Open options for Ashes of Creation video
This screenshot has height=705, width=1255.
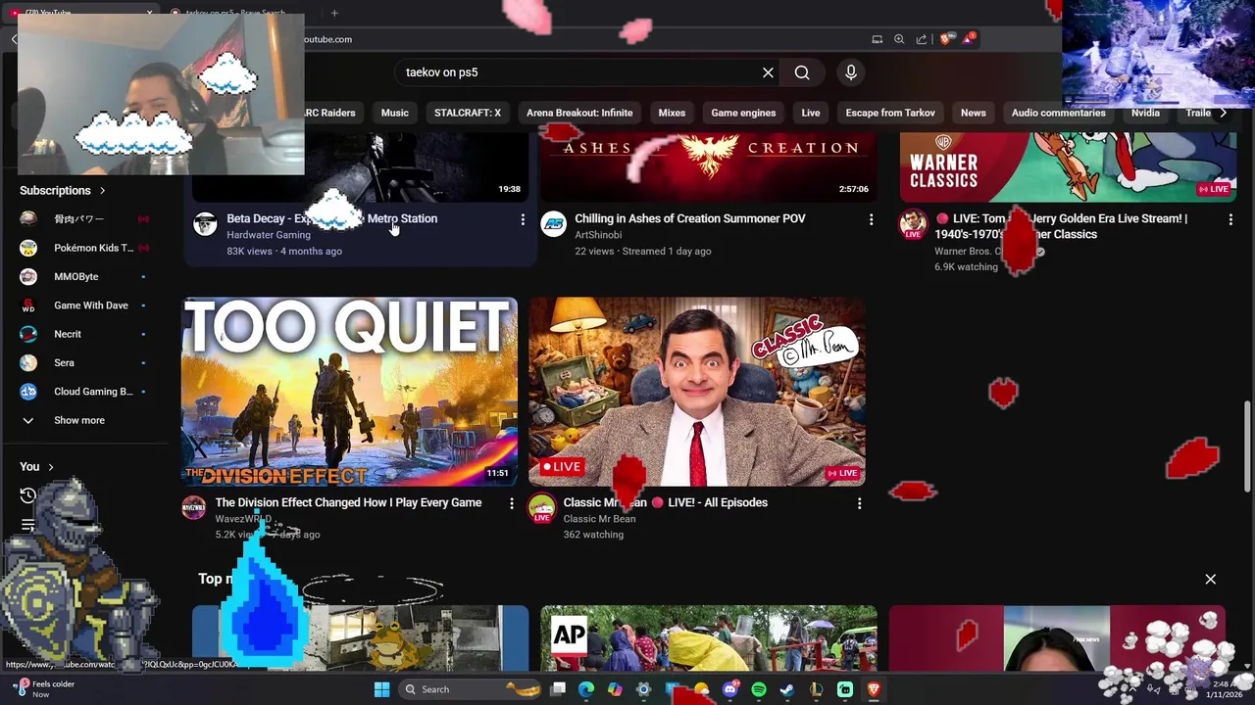[871, 219]
